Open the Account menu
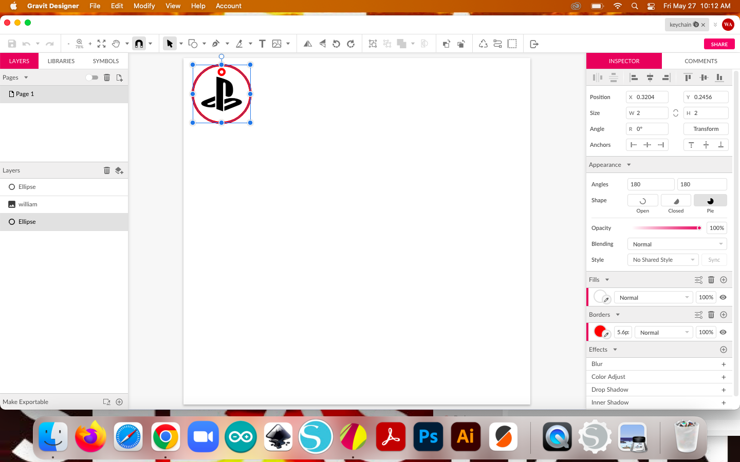 pyautogui.click(x=229, y=6)
